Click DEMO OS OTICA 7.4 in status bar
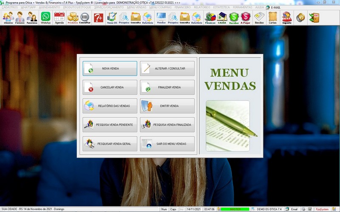The image size is (340, 212). [267, 209]
